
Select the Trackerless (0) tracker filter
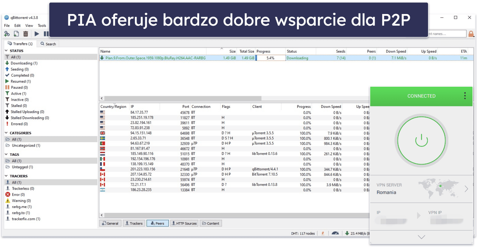click(x=51, y=189)
